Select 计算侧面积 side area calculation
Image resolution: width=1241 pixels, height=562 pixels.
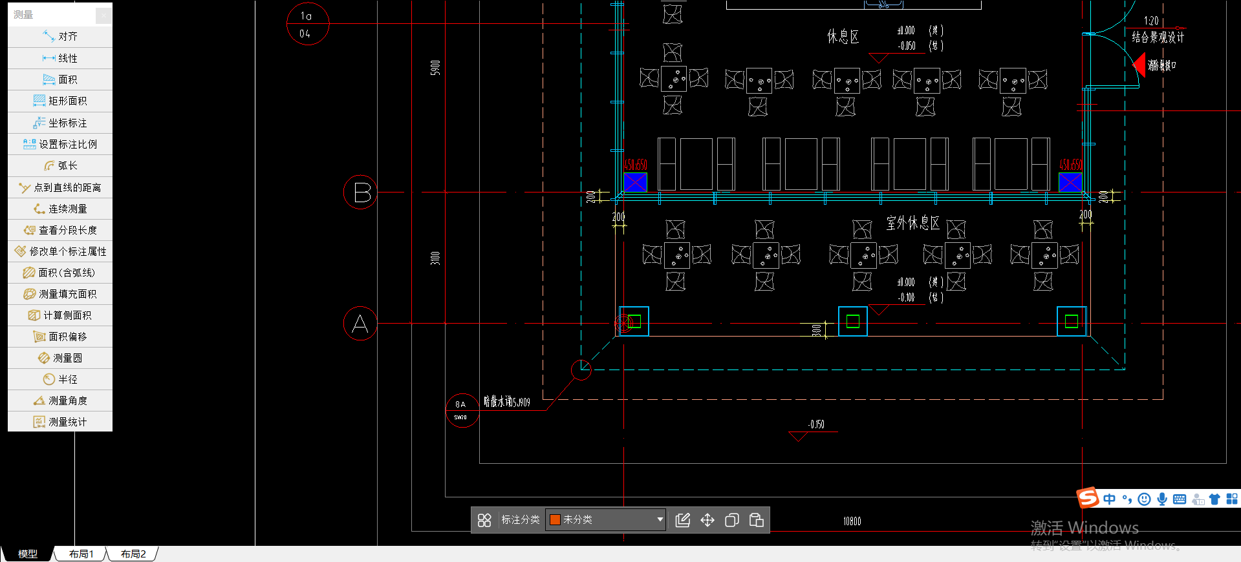tap(60, 315)
